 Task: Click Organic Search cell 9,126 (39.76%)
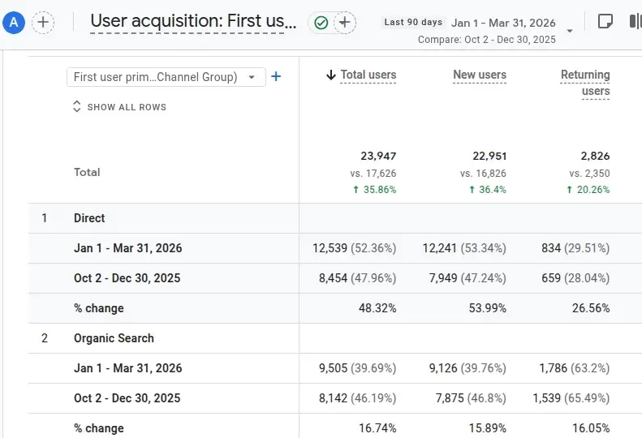pos(467,368)
